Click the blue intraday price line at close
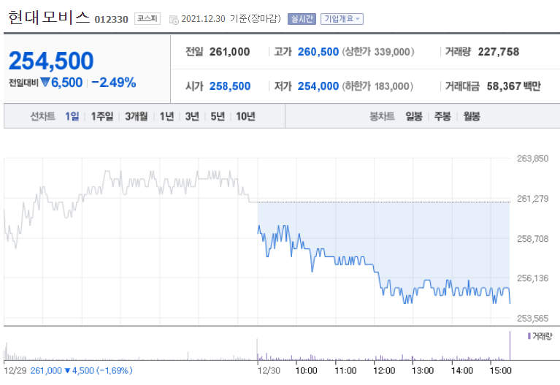This screenshot has width=560, height=385. [510, 299]
